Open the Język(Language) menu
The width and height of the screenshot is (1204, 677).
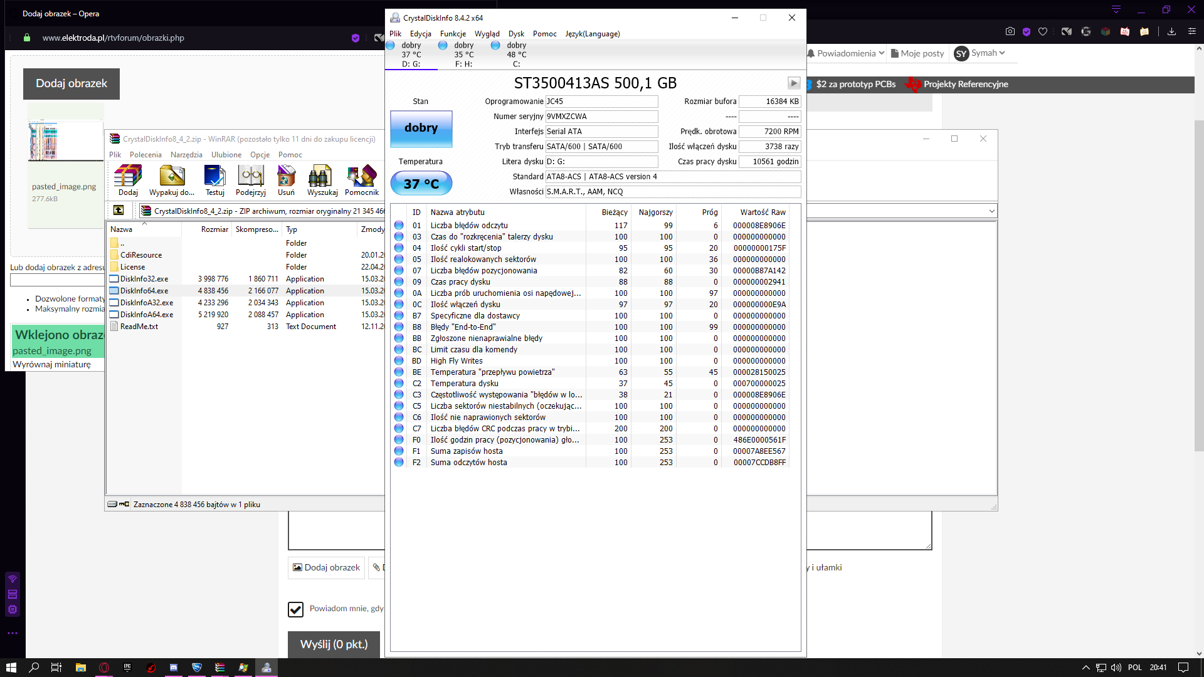593,34
